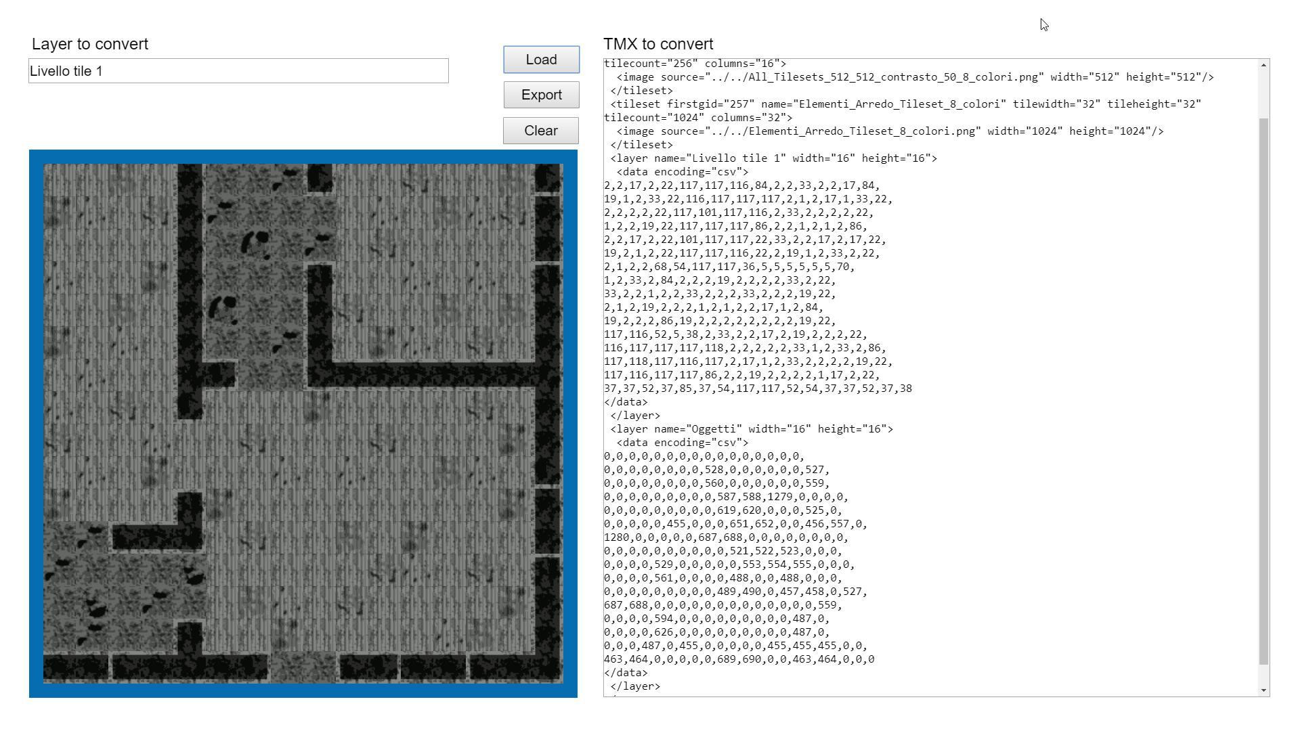Click CSV row starting 37,37,52,37,85
Screen dimensions: 1300x731
point(758,389)
